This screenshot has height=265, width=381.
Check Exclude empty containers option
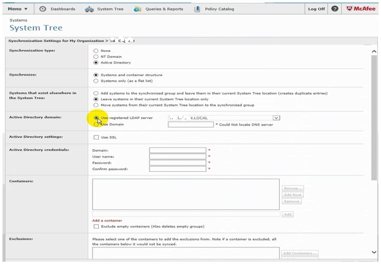96,227
